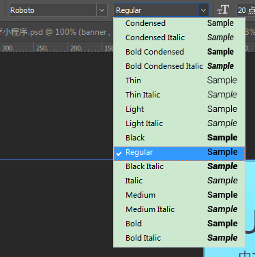
Task: Pick the Bold font style
Action: (x=179, y=224)
